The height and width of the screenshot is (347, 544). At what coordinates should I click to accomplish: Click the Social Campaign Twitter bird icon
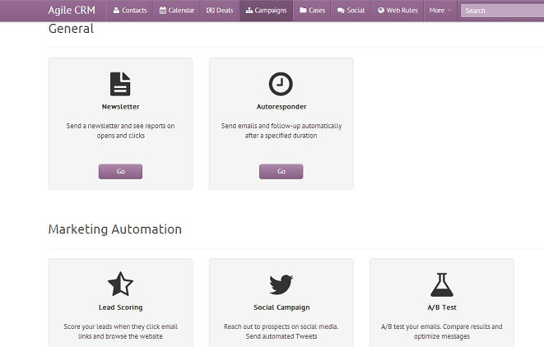(x=281, y=285)
